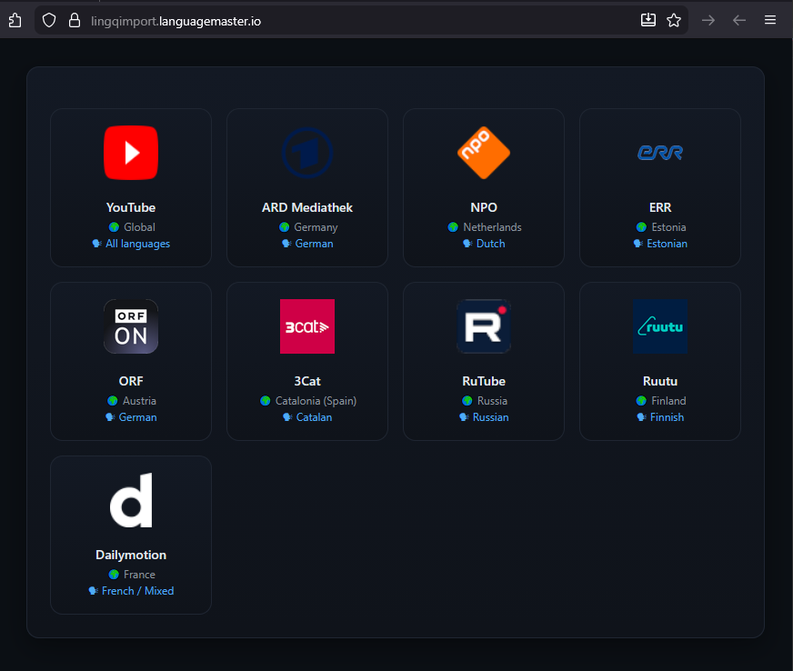Bookmark this page with the star icon
This screenshot has height=671, width=793.
point(674,20)
